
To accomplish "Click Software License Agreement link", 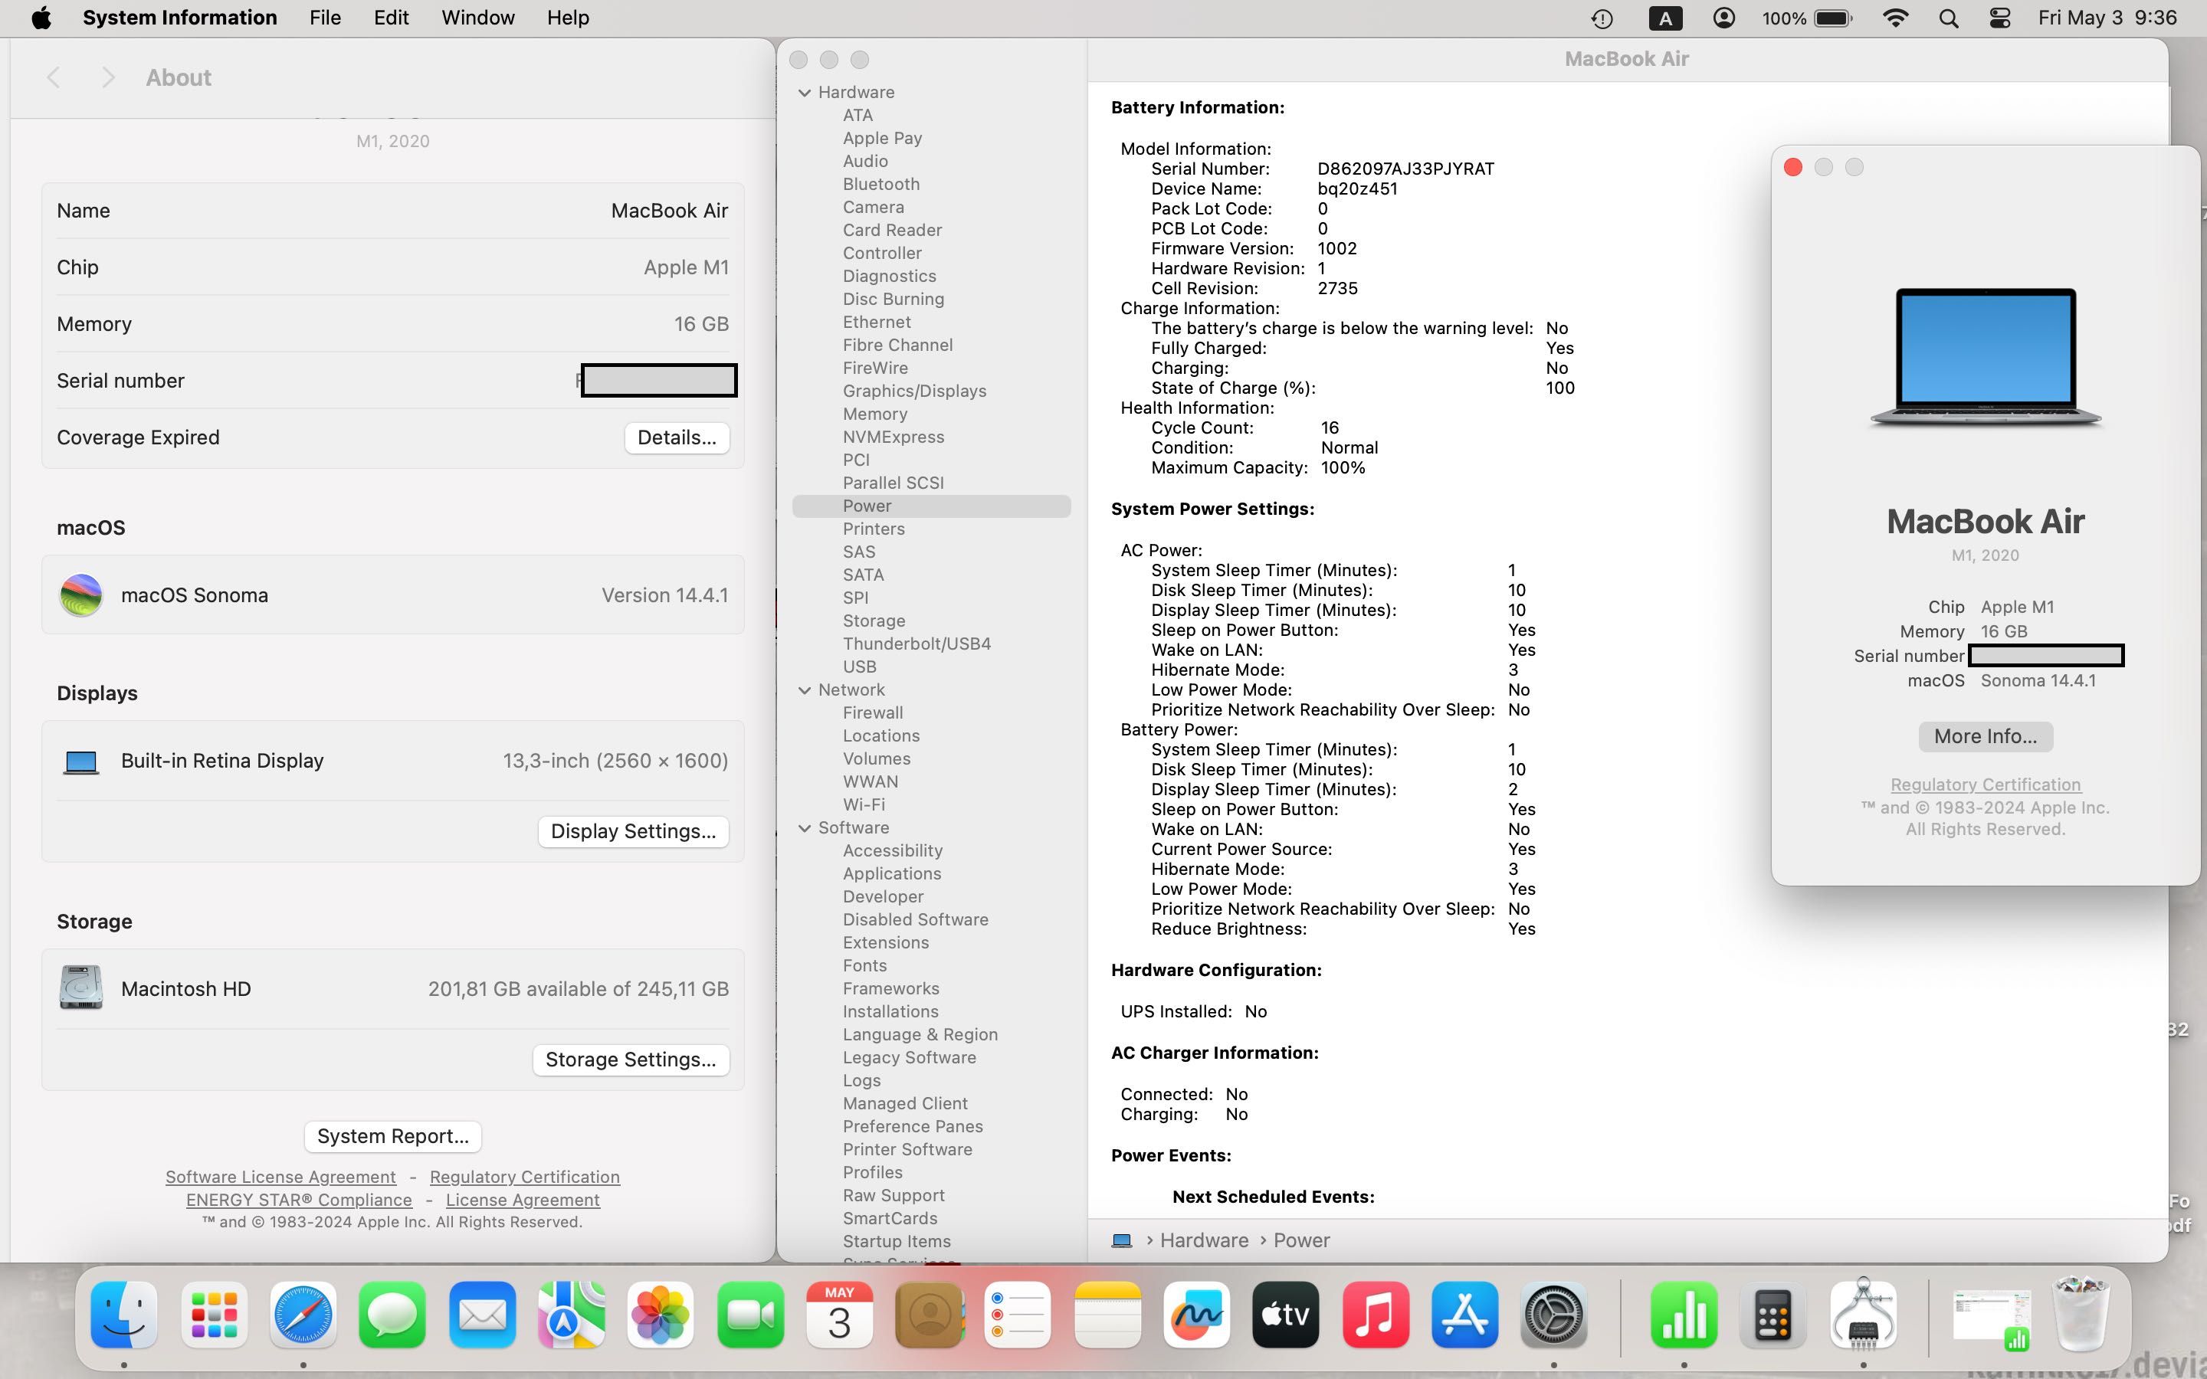I will [280, 1176].
